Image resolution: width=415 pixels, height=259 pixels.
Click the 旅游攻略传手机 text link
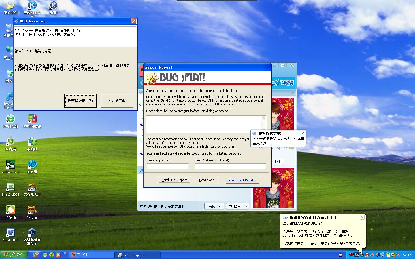pyautogui.click(x=161, y=207)
